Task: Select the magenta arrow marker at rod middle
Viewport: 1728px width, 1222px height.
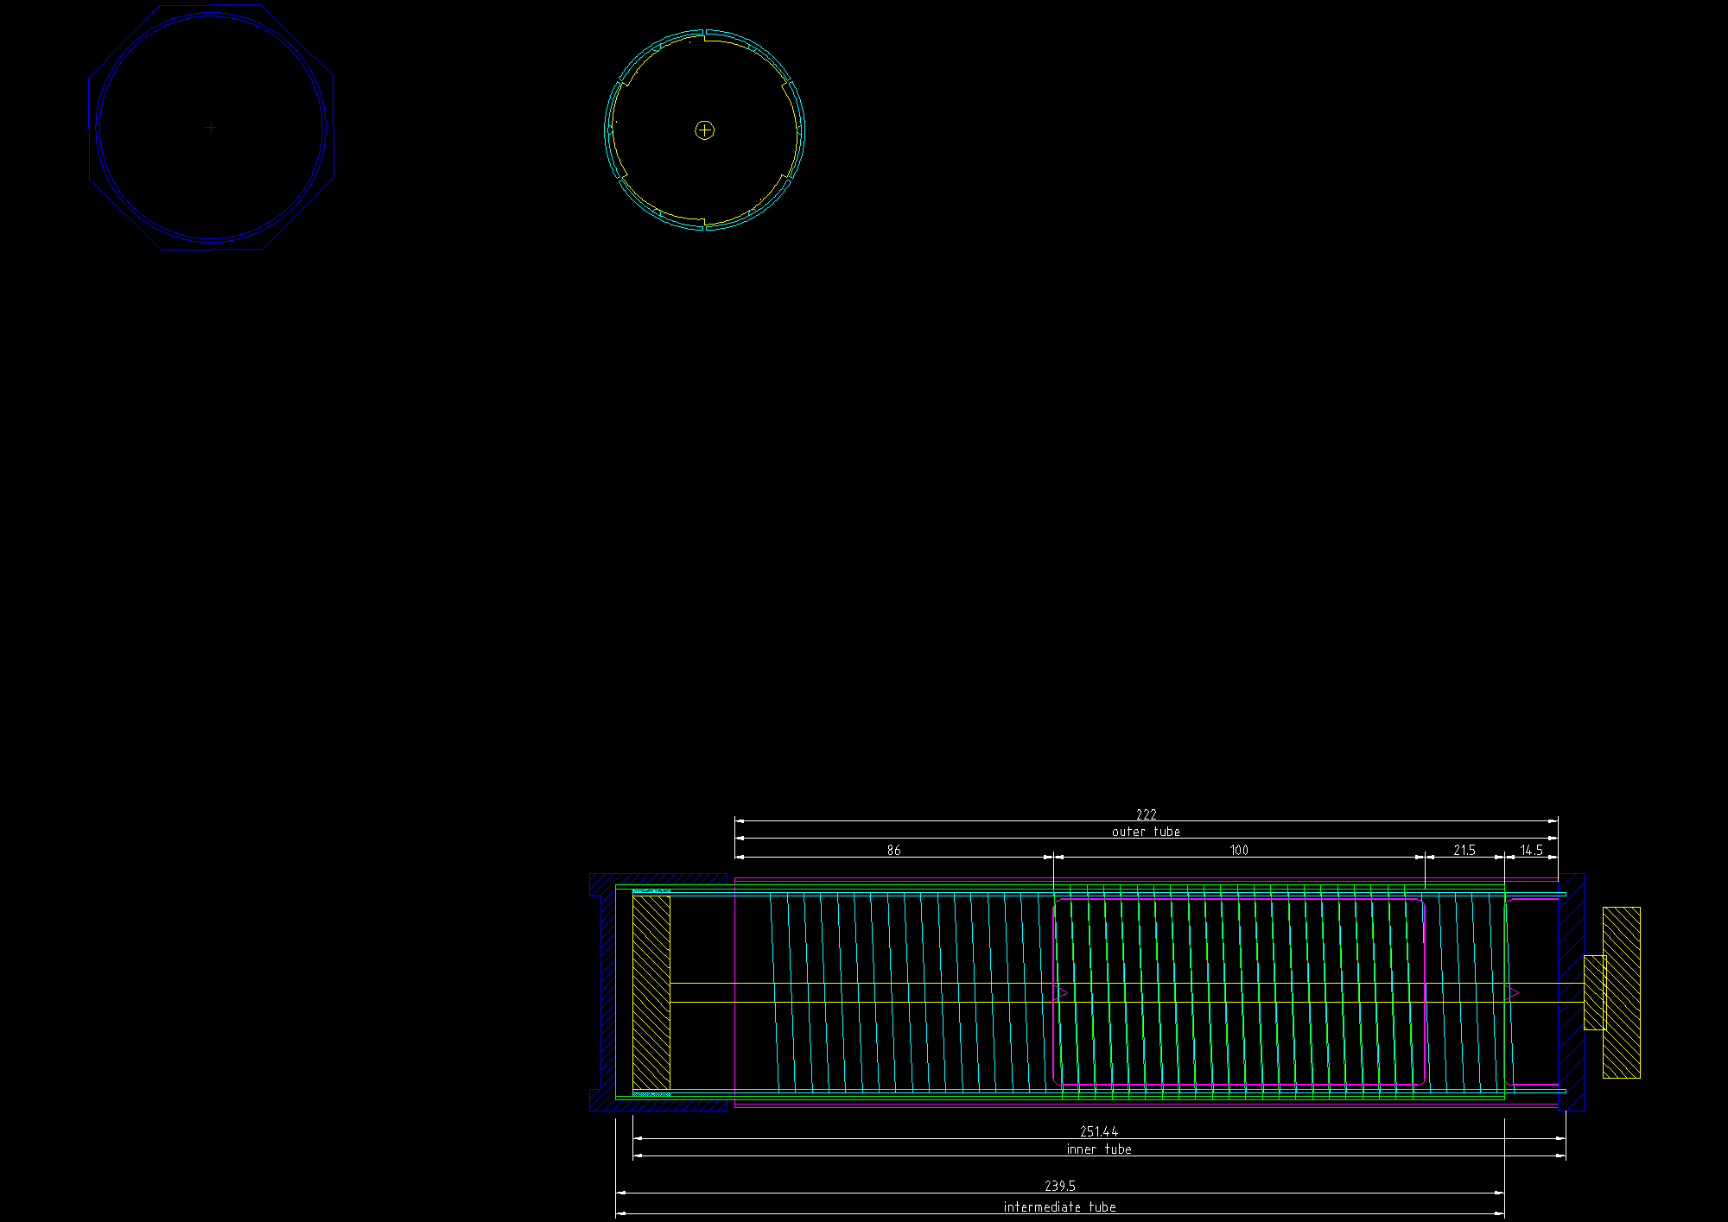Action: pos(1063,993)
